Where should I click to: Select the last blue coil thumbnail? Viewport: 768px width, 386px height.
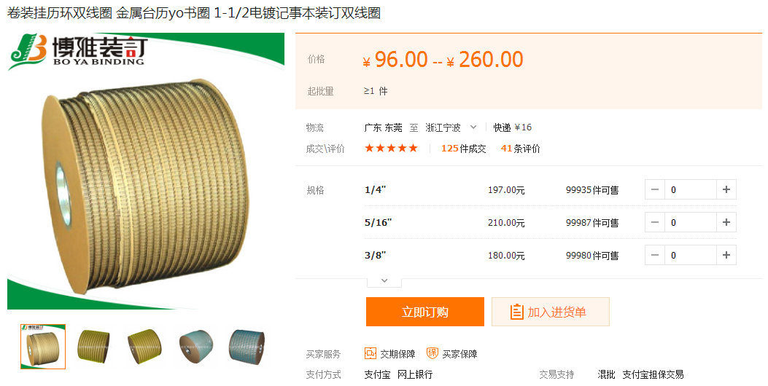pos(247,347)
